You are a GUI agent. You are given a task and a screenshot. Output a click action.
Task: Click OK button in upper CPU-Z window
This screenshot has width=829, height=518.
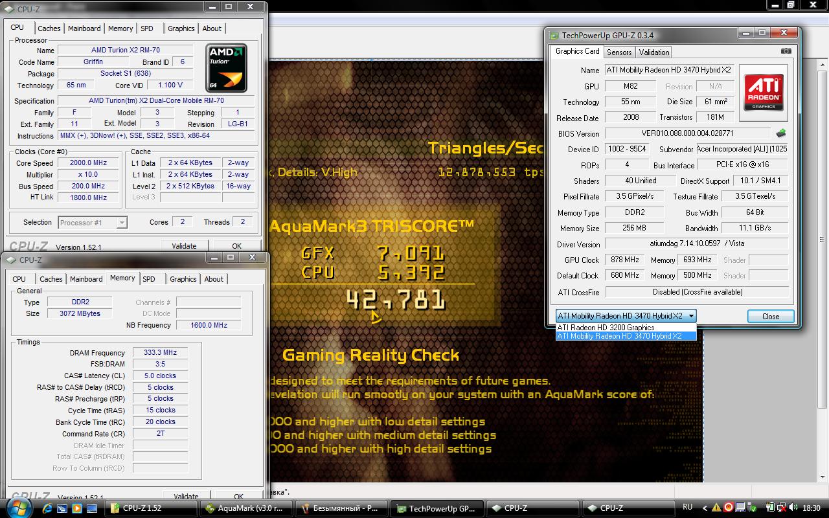237,246
